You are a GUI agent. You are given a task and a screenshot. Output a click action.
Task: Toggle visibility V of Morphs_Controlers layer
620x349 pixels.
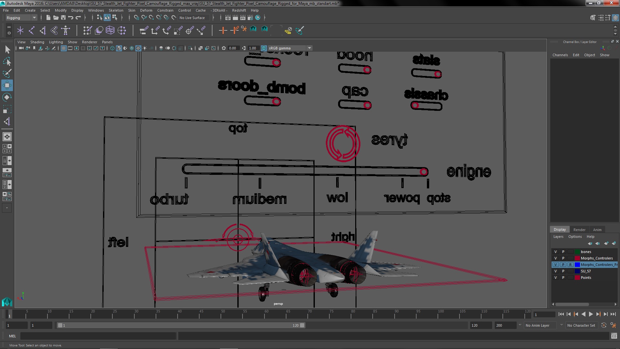tap(555, 258)
